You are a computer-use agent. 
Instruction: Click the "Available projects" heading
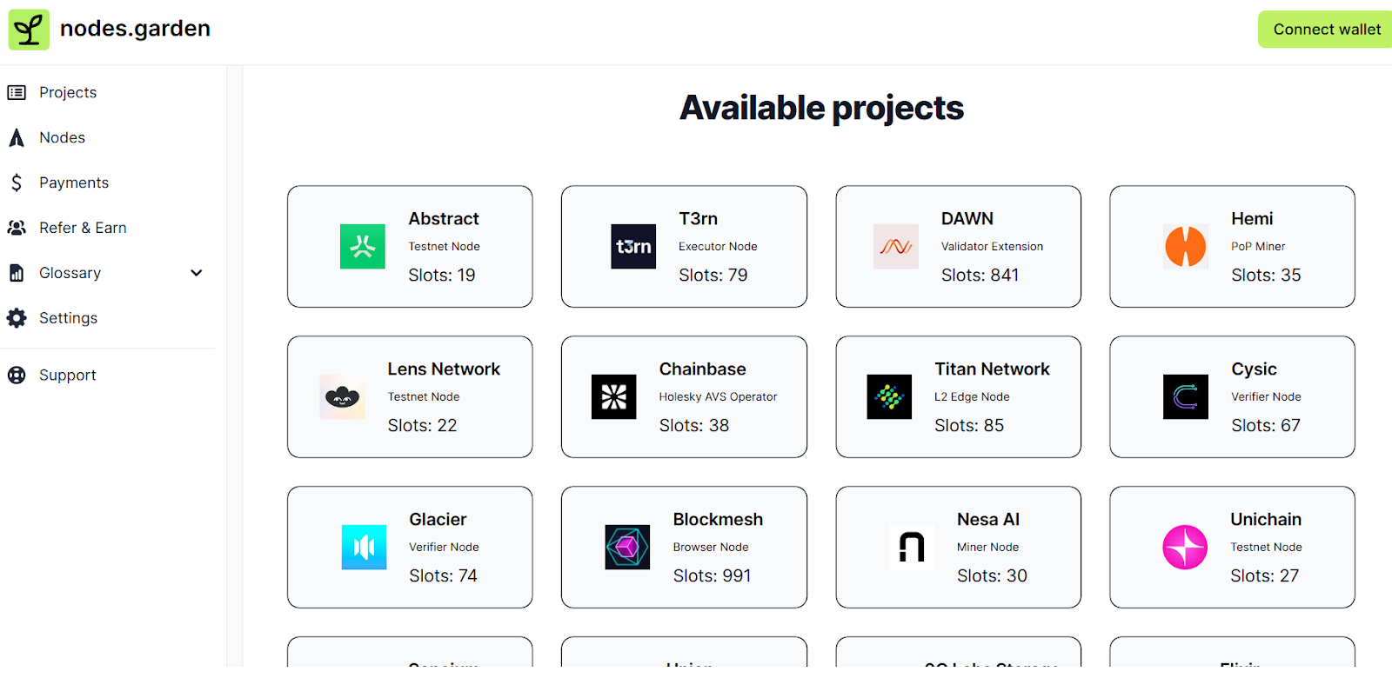click(x=821, y=109)
